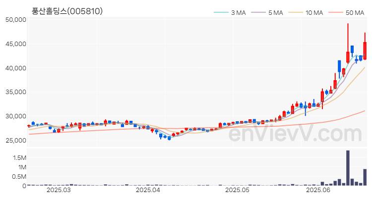The width and height of the screenshot is (372, 198).
Task: Click the 2025.03 date label
Action: 59,190
